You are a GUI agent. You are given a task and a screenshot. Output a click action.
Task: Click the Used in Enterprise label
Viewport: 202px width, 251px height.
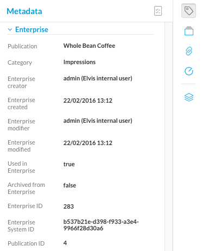[x=21, y=167]
